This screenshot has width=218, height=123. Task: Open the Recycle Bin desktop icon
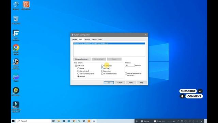pos(16,20)
